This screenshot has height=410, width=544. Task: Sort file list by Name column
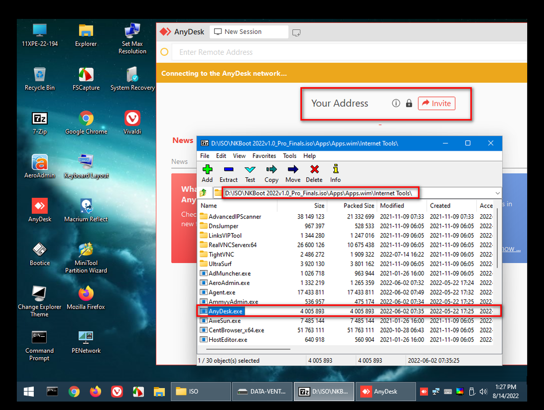[x=238, y=206]
